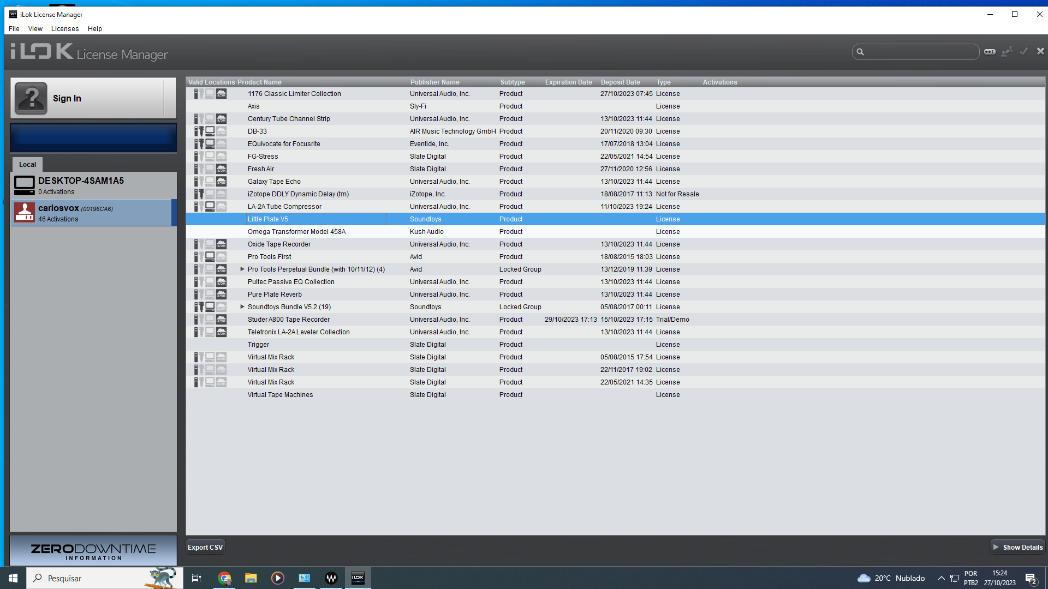Expand the Show Details panel
The image size is (1048, 589).
[x=1017, y=547]
